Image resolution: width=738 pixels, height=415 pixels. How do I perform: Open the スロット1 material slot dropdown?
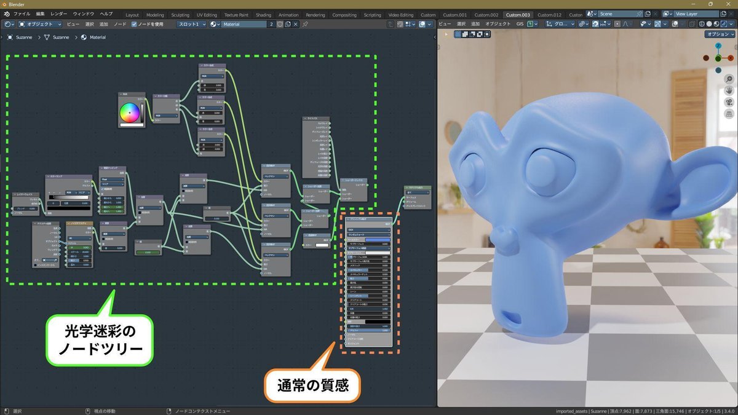coord(192,24)
